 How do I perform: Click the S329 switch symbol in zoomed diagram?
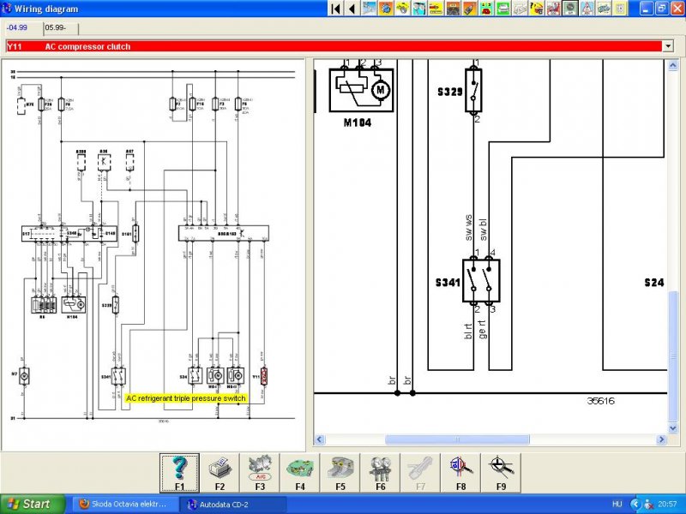tap(473, 90)
